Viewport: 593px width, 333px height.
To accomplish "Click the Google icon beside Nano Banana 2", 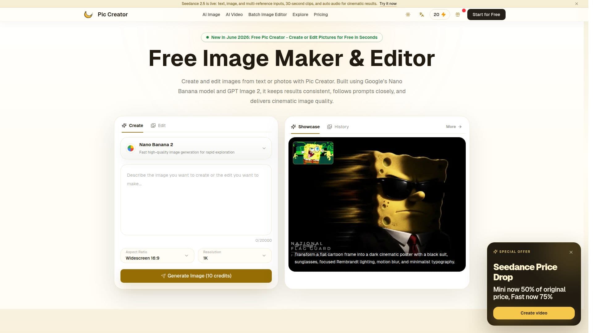I will 131,148.
